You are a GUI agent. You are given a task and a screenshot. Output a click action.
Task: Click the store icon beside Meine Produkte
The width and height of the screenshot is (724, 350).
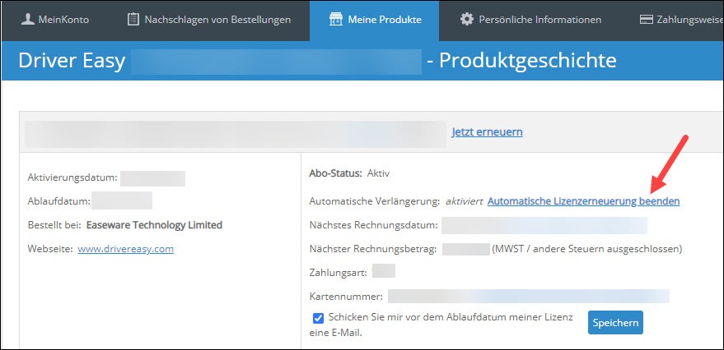336,20
